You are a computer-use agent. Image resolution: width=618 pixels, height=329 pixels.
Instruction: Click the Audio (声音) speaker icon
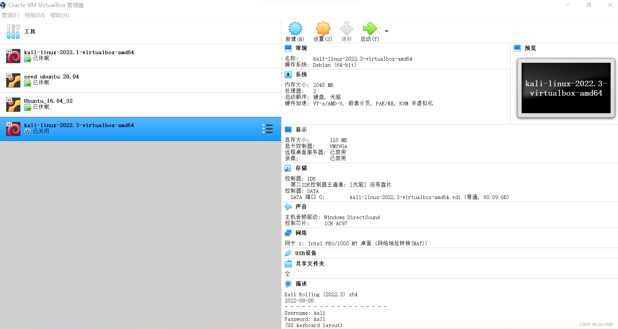pos(288,207)
